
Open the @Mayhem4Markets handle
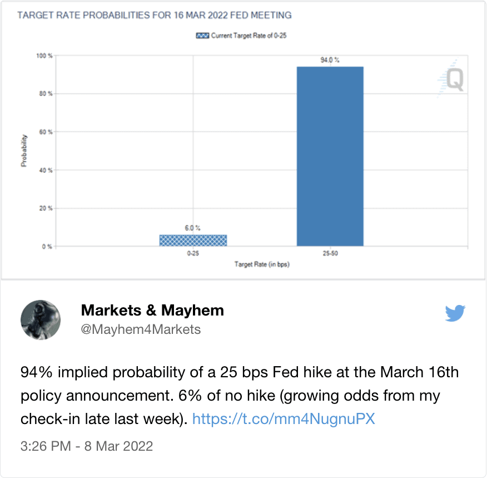click(x=141, y=329)
